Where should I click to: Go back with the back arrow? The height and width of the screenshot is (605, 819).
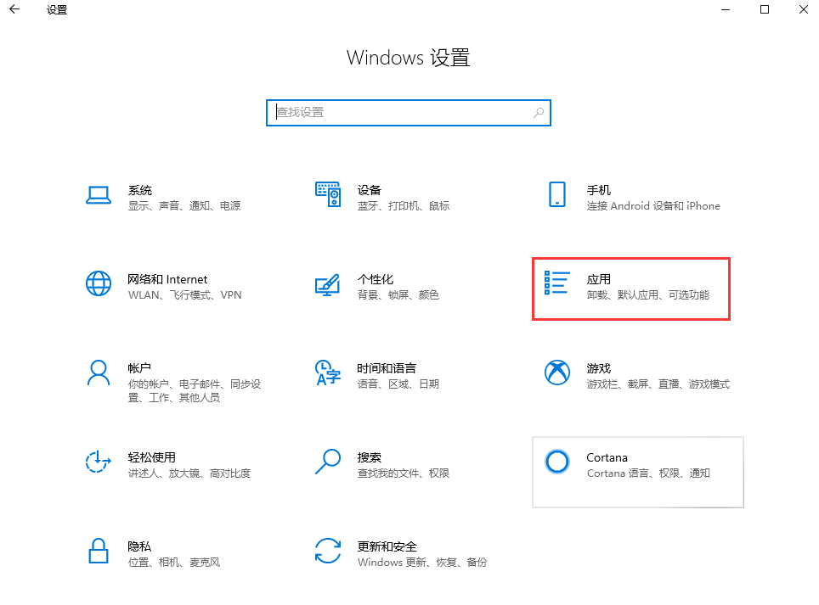[x=14, y=9]
